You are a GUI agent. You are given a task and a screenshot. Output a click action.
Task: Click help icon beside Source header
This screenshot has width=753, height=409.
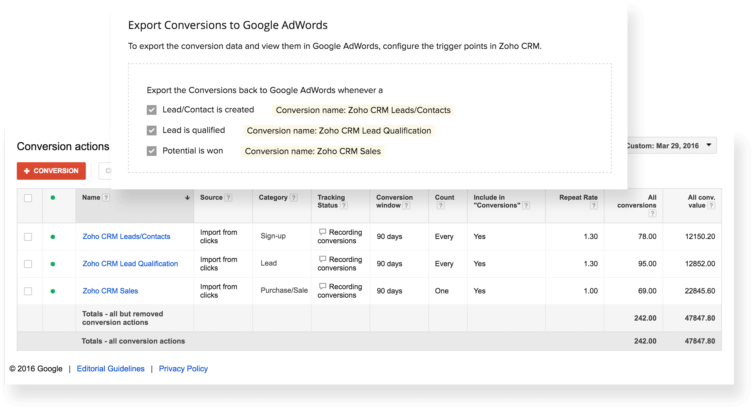click(x=228, y=198)
